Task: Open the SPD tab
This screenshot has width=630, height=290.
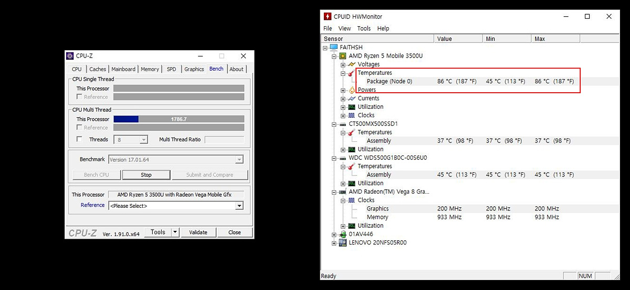Action: pyautogui.click(x=172, y=69)
